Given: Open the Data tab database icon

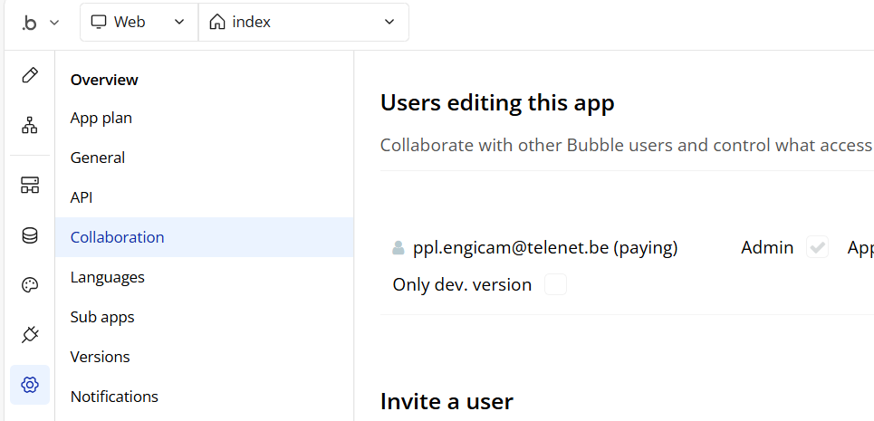Looking at the screenshot, I should tap(30, 235).
